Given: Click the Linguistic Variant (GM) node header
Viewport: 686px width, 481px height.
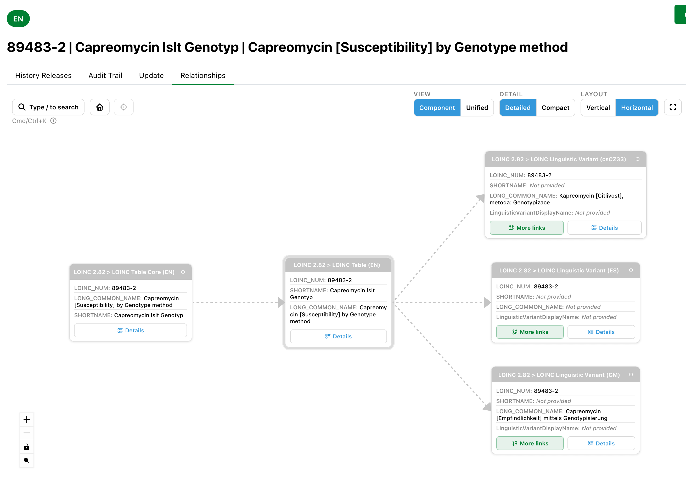Looking at the screenshot, I should click(565, 374).
